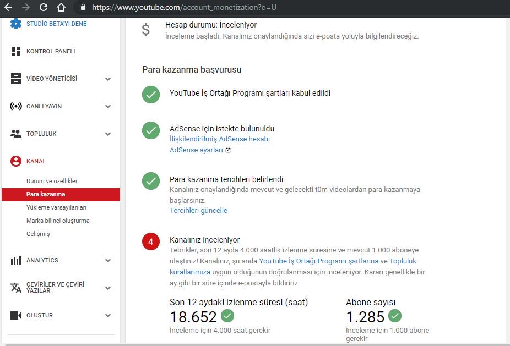Click the translations language icon
Viewport: 510px width, 346px height.
(x=15, y=288)
